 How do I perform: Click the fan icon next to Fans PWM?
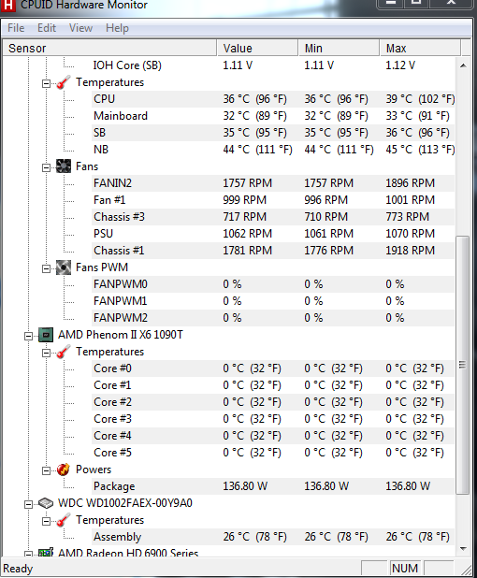(64, 267)
